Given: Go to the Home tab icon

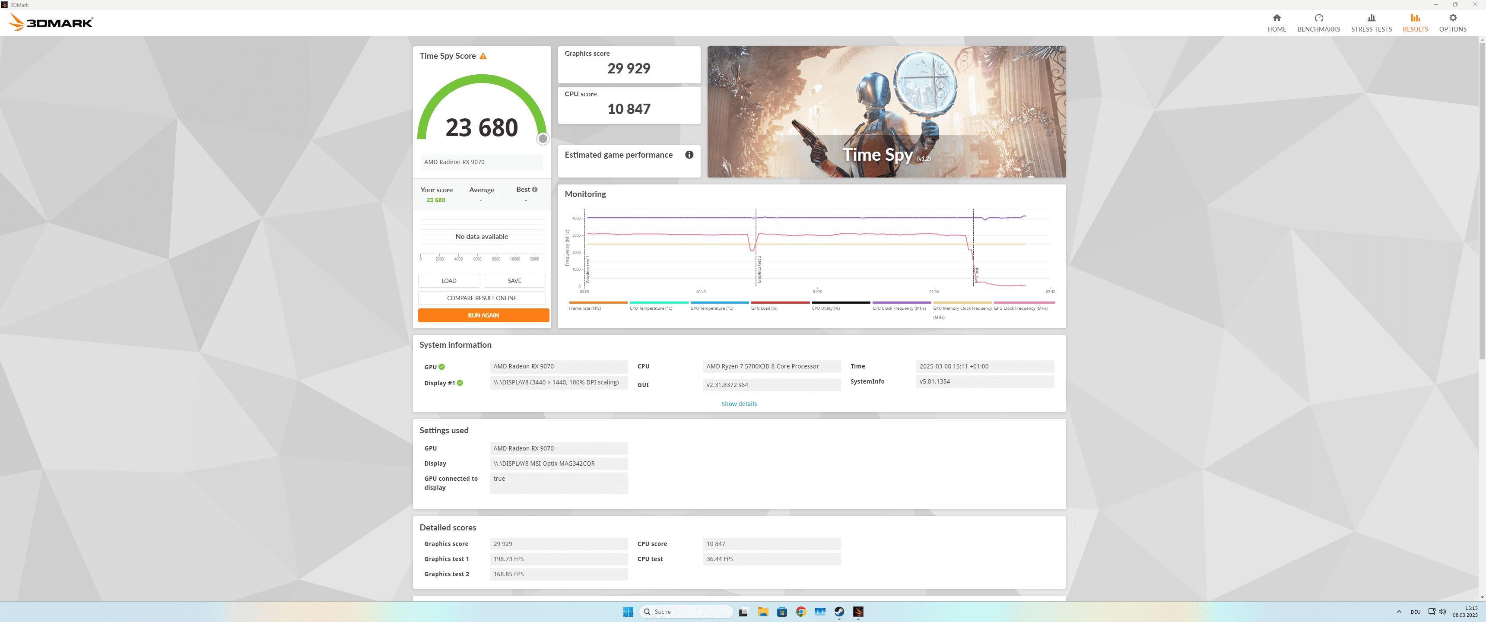Looking at the screenshot, I should (1276, 18).
